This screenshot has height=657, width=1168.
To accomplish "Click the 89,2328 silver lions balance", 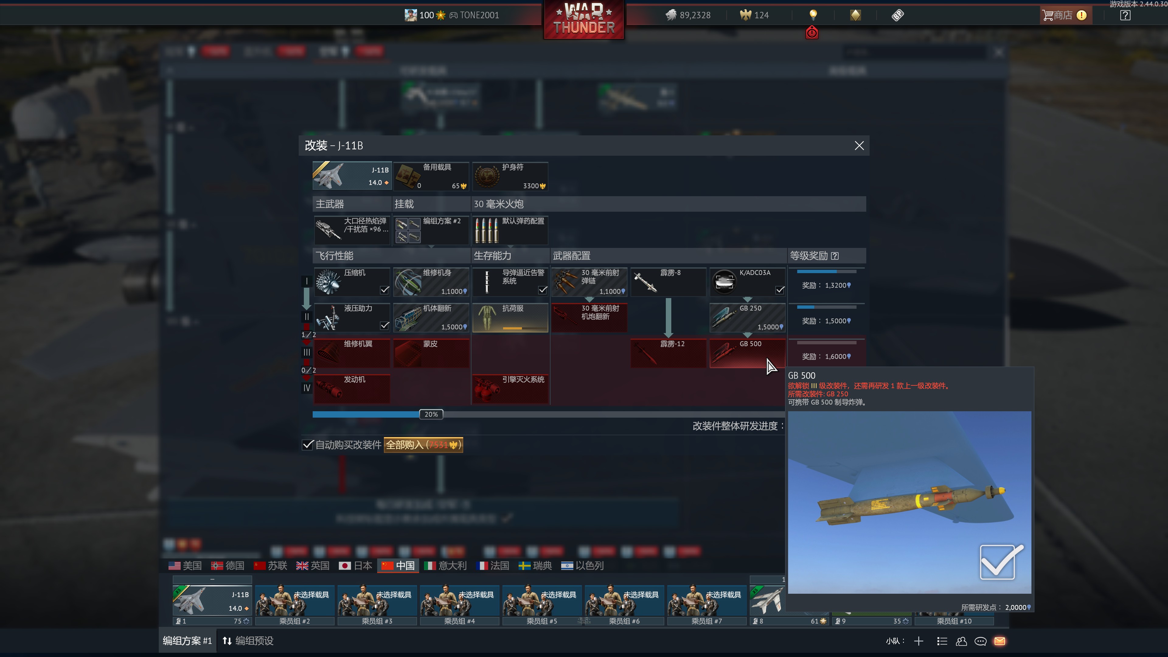I will tap(688, 15).
